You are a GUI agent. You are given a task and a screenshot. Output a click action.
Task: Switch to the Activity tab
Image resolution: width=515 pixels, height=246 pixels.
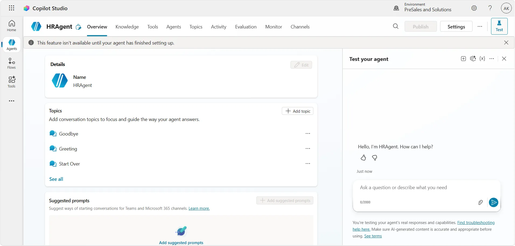coord(219,27)
